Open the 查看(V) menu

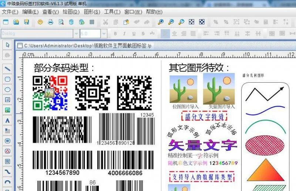pos(51,12)
